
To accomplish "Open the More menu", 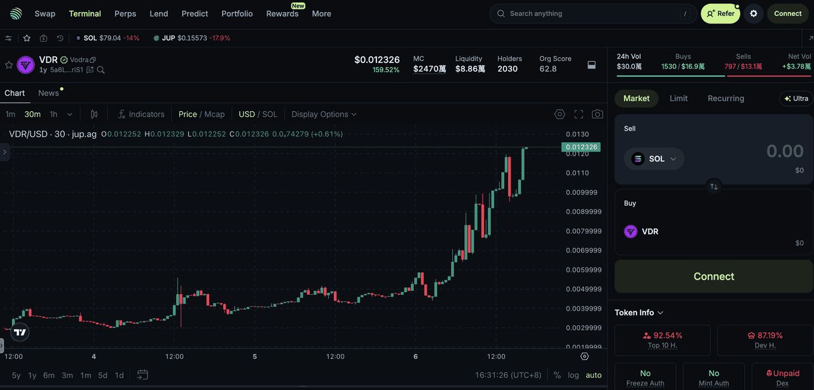I will point(321,13).
